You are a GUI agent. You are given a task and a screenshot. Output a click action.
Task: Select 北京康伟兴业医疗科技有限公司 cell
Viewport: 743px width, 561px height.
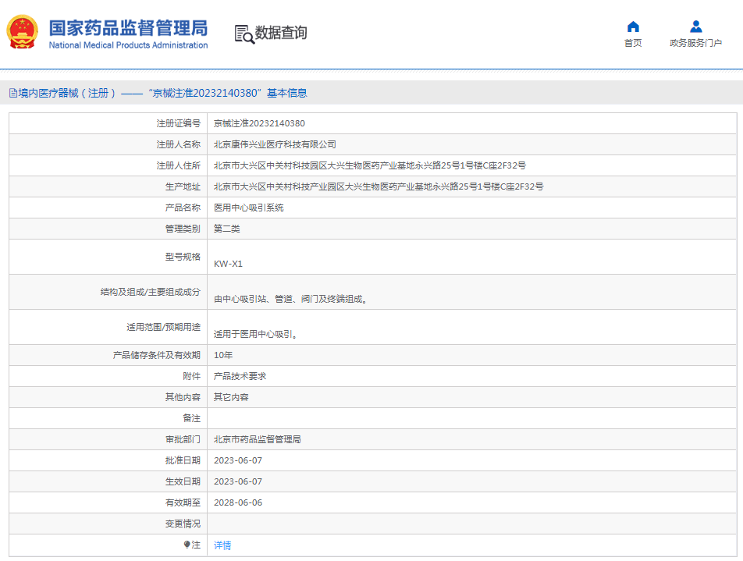(275, 144)
